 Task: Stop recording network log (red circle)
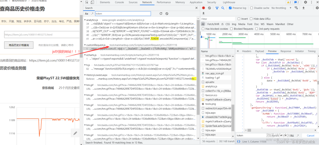click(204, 8)
